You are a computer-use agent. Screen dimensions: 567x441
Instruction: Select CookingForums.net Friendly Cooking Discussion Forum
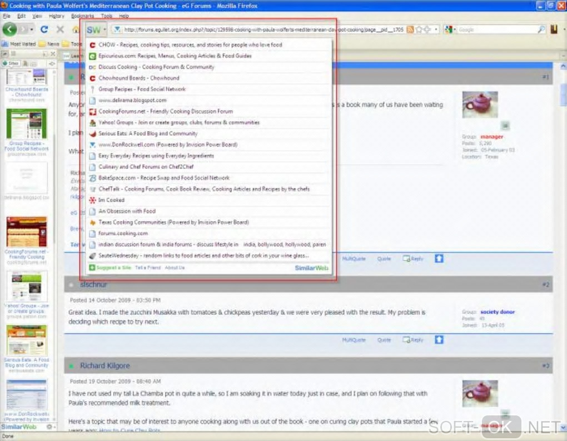pyautogui.click(x=209, y=111)
